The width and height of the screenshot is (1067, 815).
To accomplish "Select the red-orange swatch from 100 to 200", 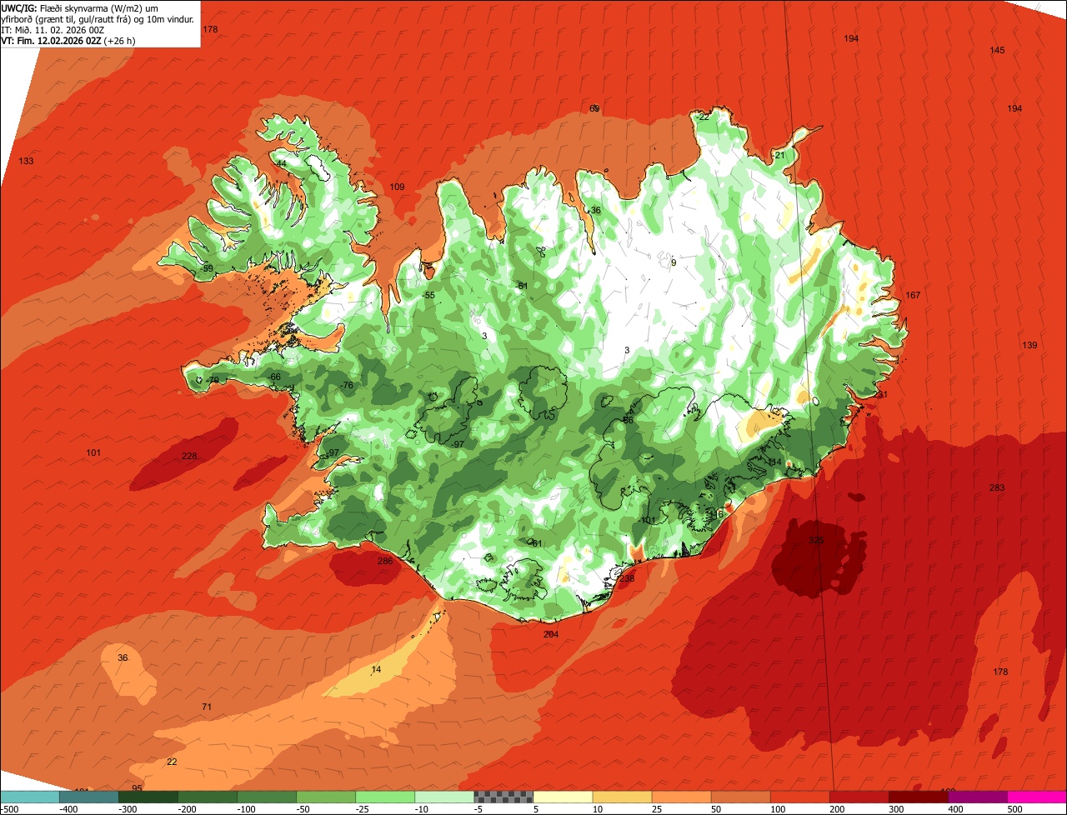I will tap(799, 797).
